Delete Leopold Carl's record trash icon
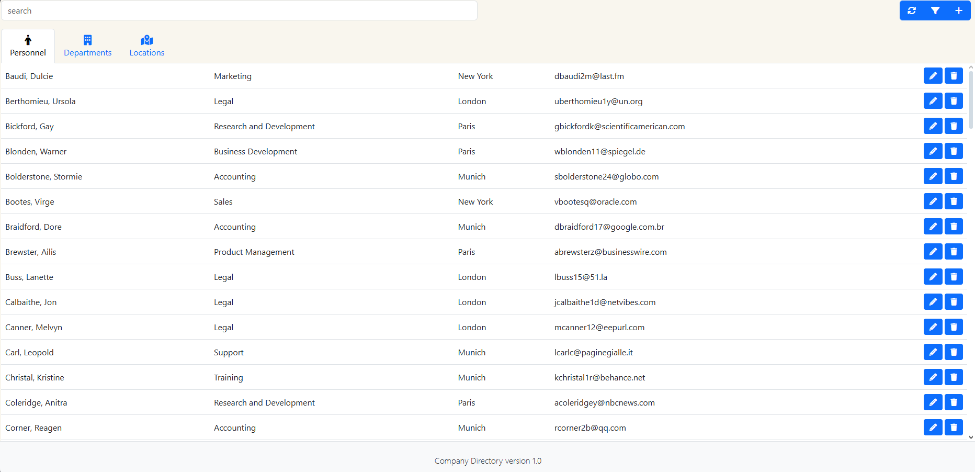The height and width of the screenshot is (472, 975). (954, 352)
